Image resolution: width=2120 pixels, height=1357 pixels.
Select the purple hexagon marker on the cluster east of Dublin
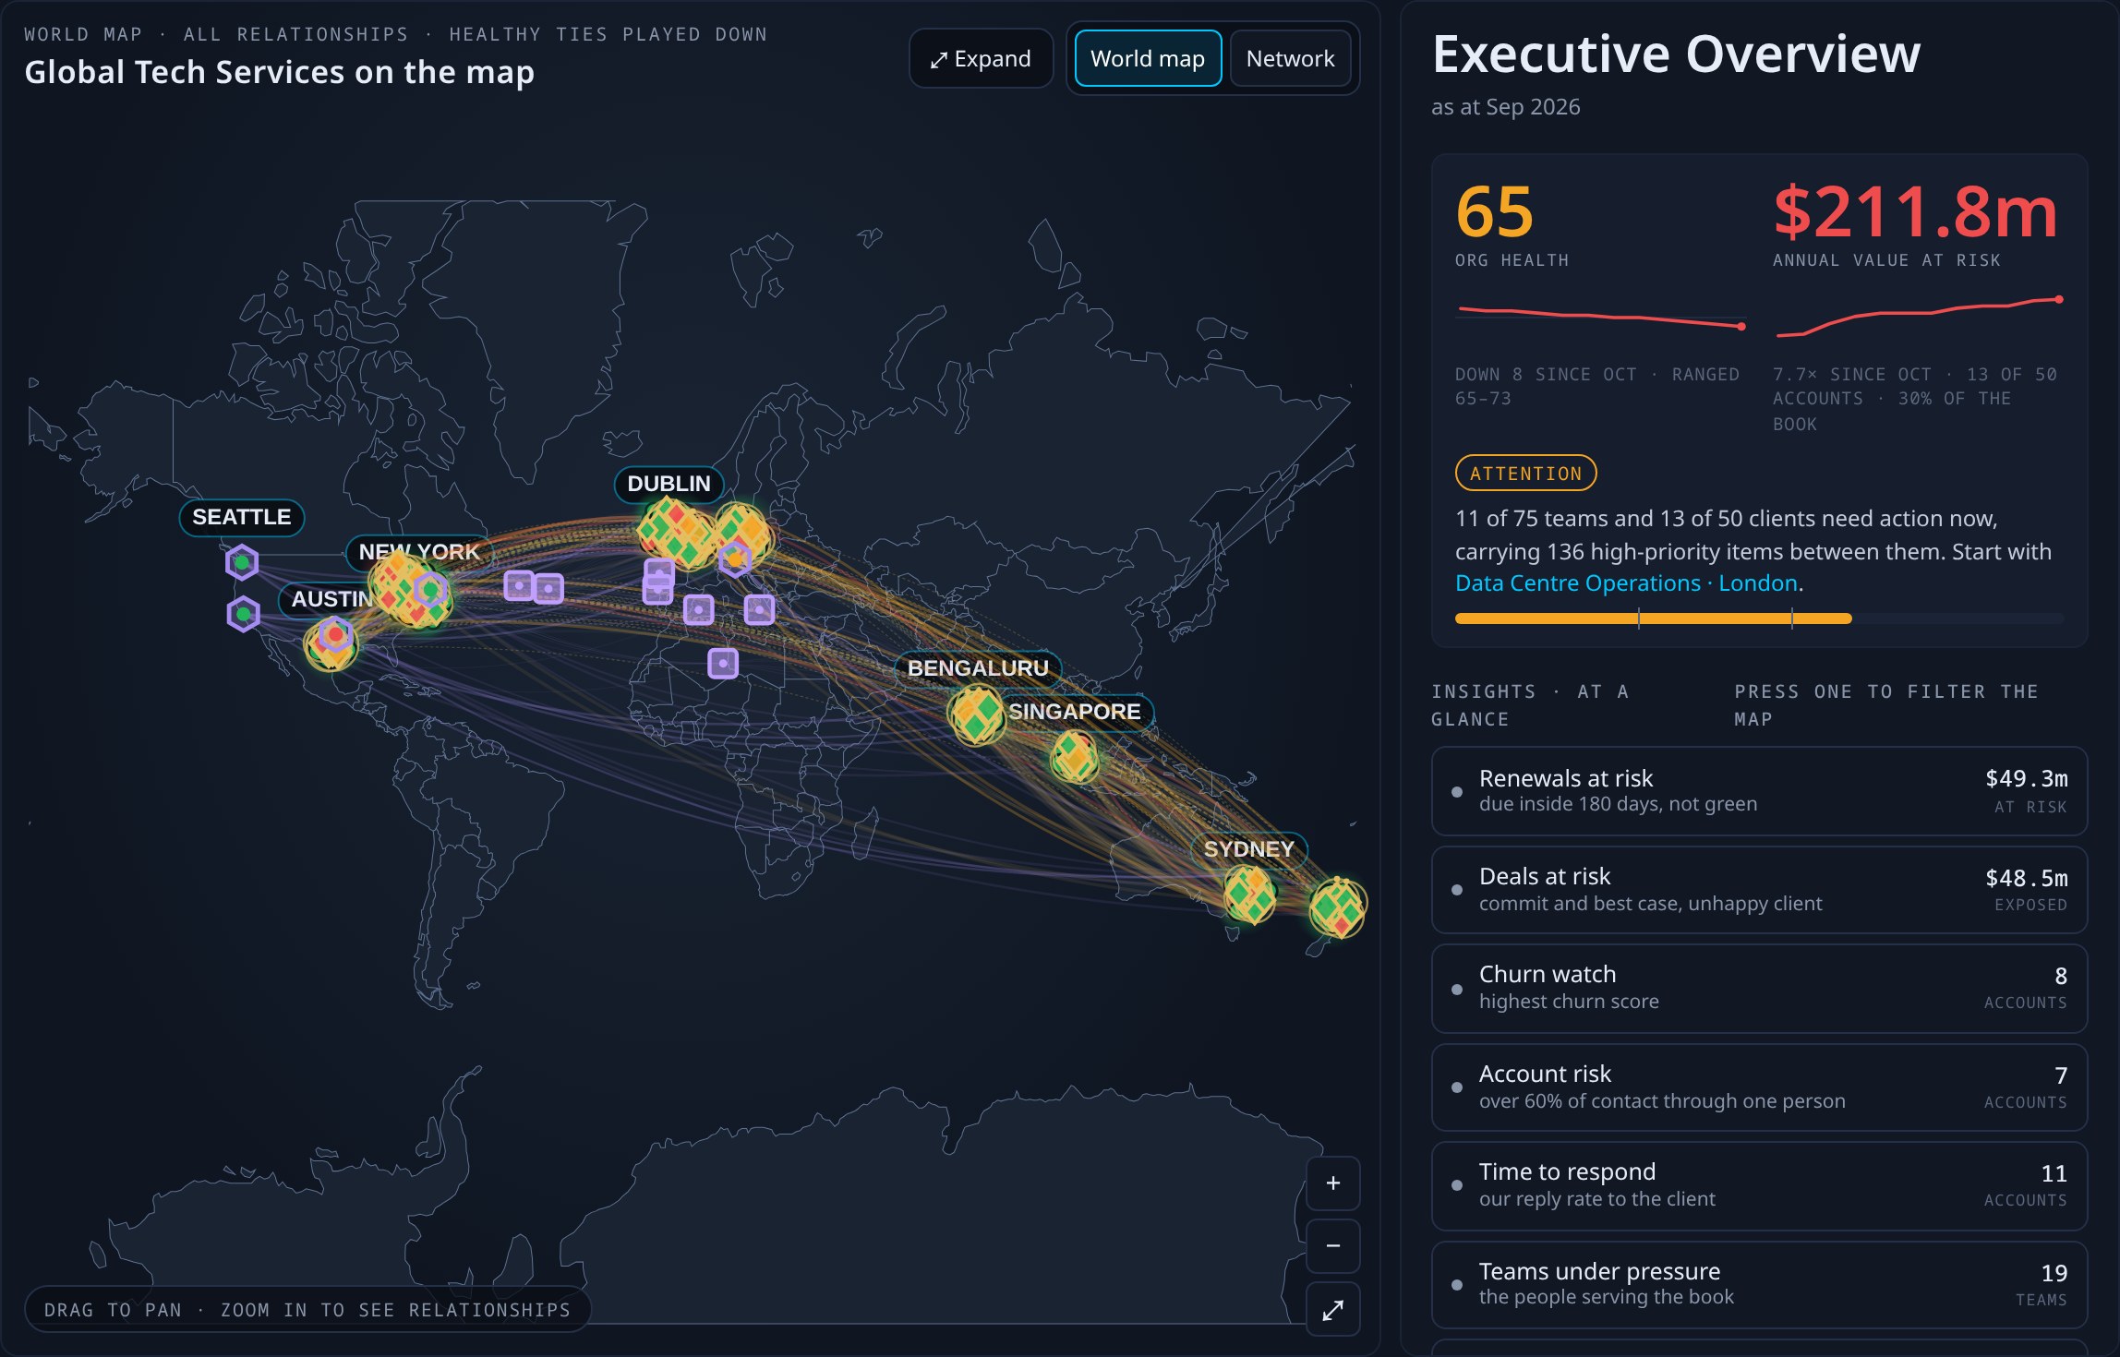click(x=734, y=558)
